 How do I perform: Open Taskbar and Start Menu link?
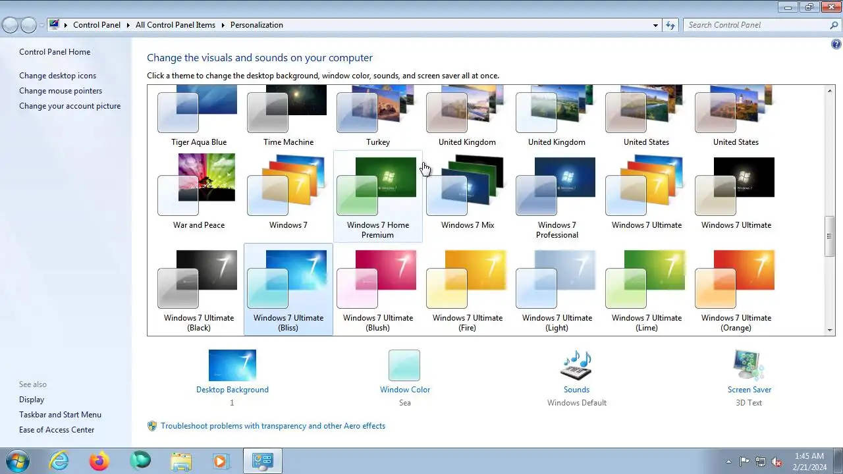(x=60, y=415)
